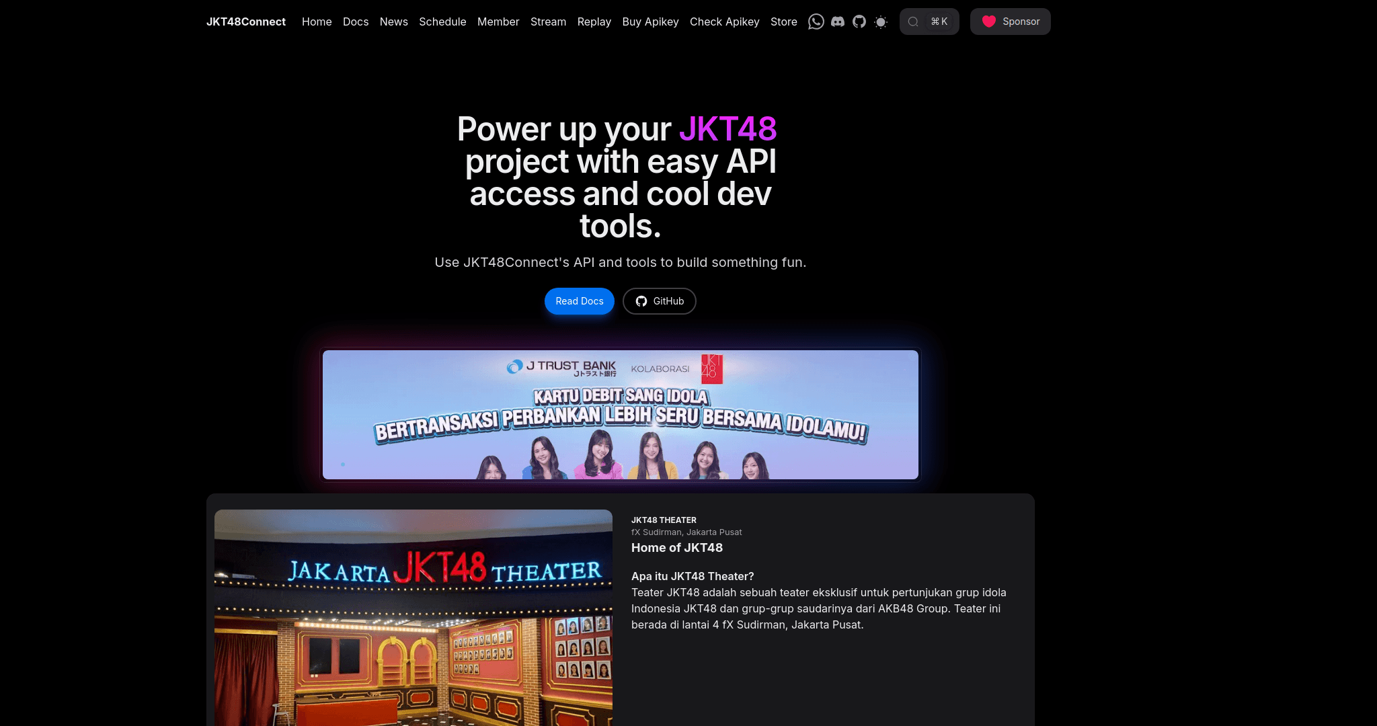1377x726 pixels.
Task: Open the WhatsApp icon link
Action: (816, 22)
